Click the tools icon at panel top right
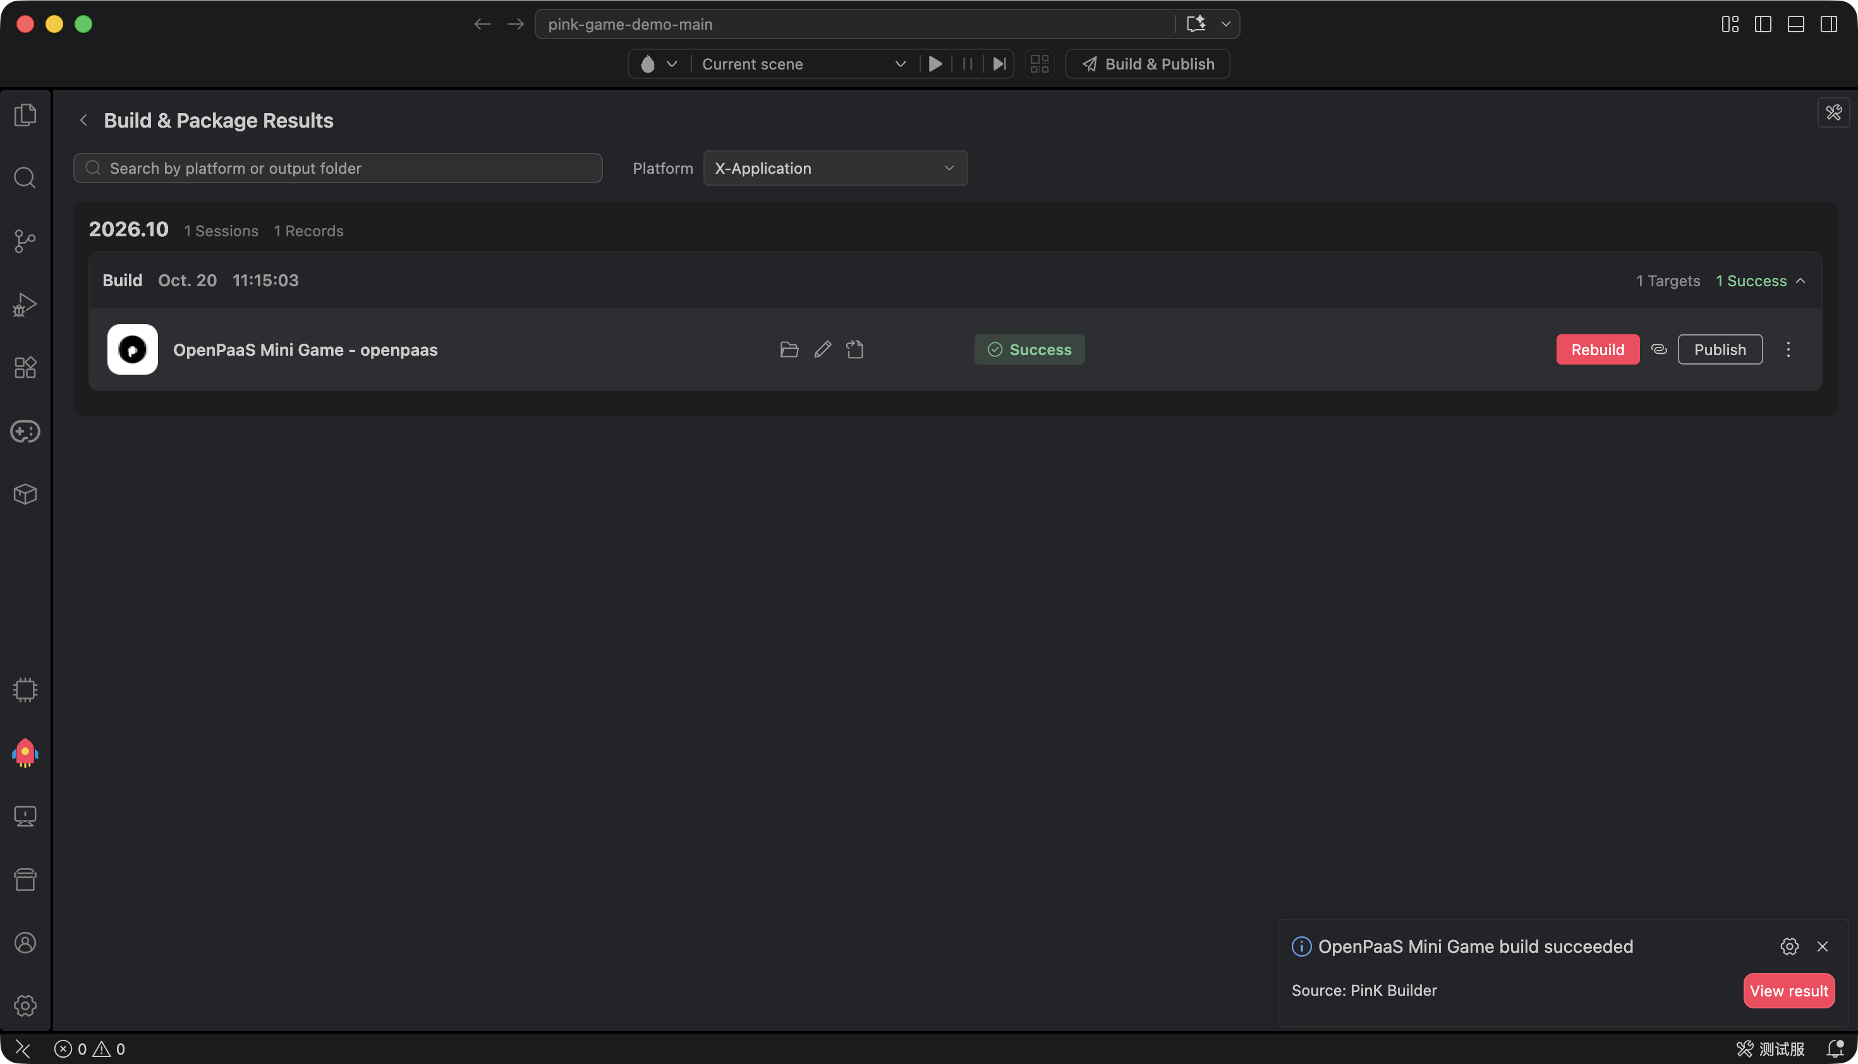The height and width of the screenshot is (1064, 1858). 1834,112
